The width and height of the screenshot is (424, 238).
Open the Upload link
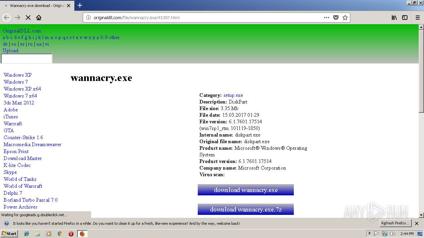pos(11,51)
